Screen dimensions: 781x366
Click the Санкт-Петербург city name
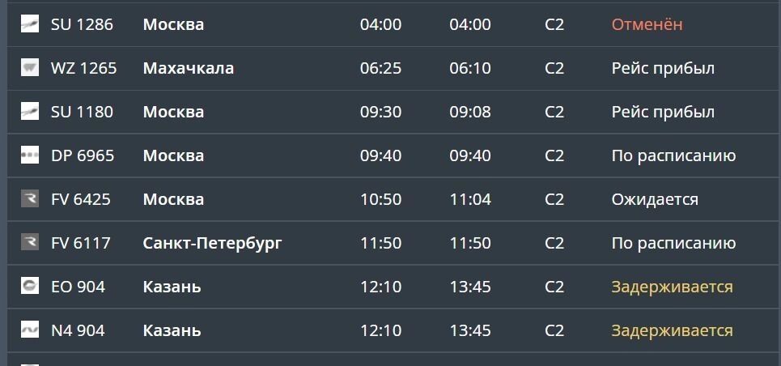pyautogui.click(x=212, y=243)
